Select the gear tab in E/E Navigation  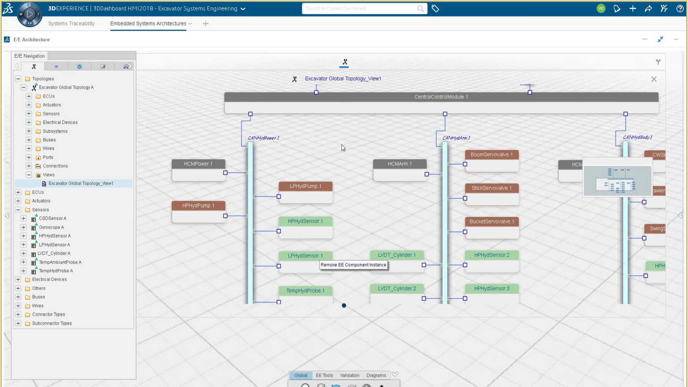coord(79,66)
